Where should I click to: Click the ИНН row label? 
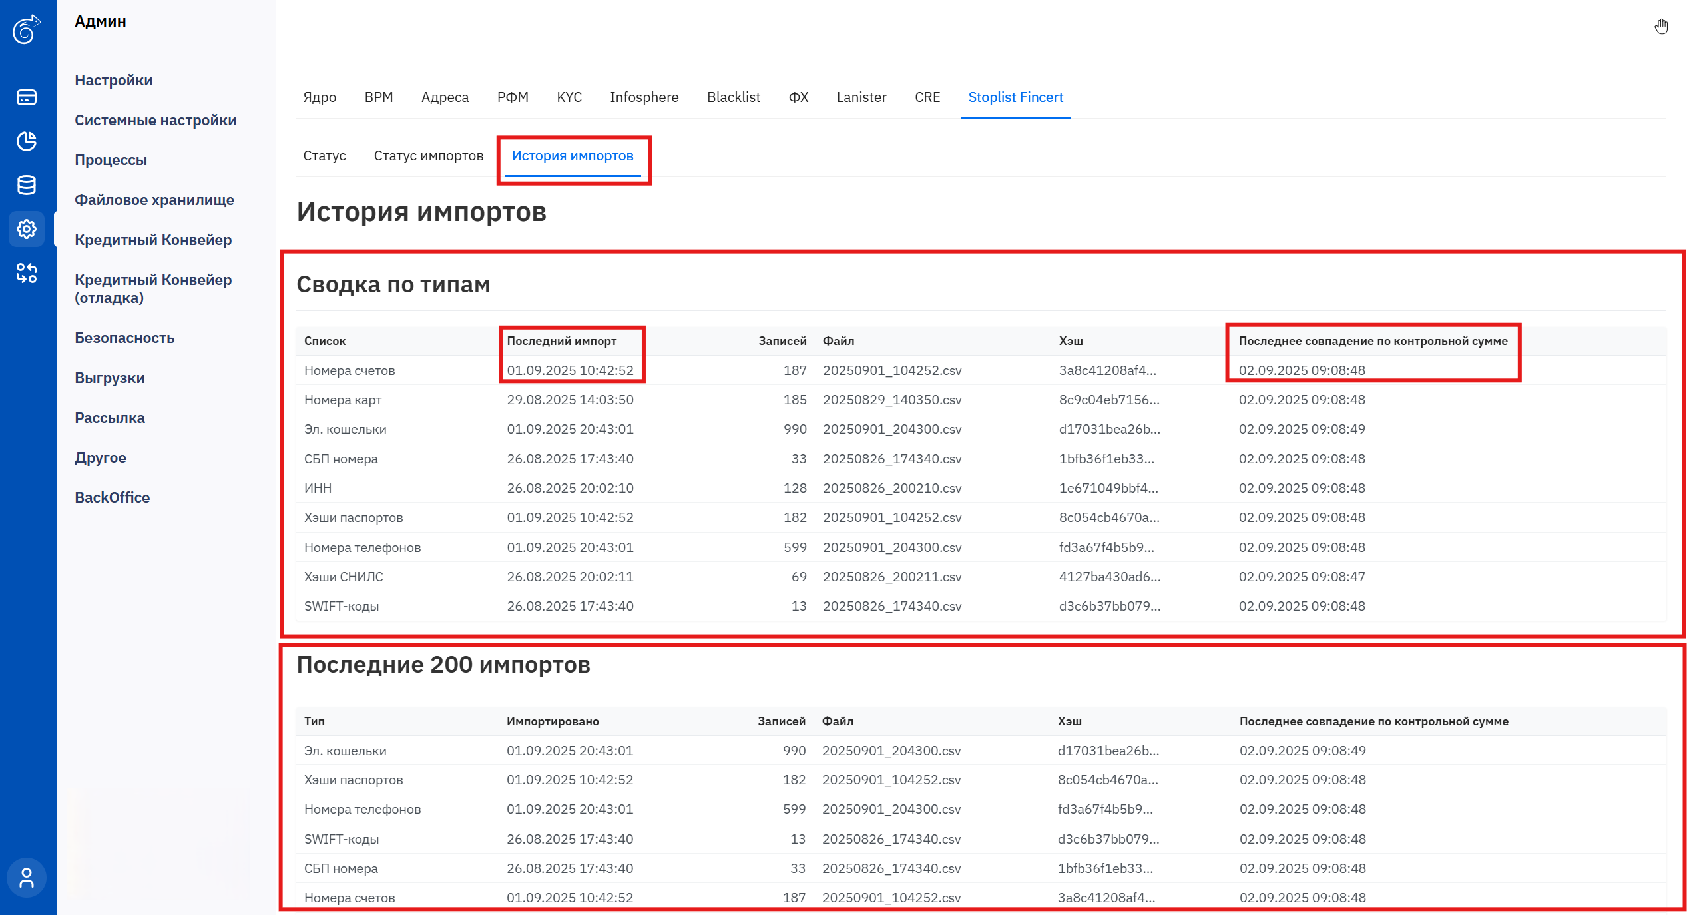click(x=318, y=488)
